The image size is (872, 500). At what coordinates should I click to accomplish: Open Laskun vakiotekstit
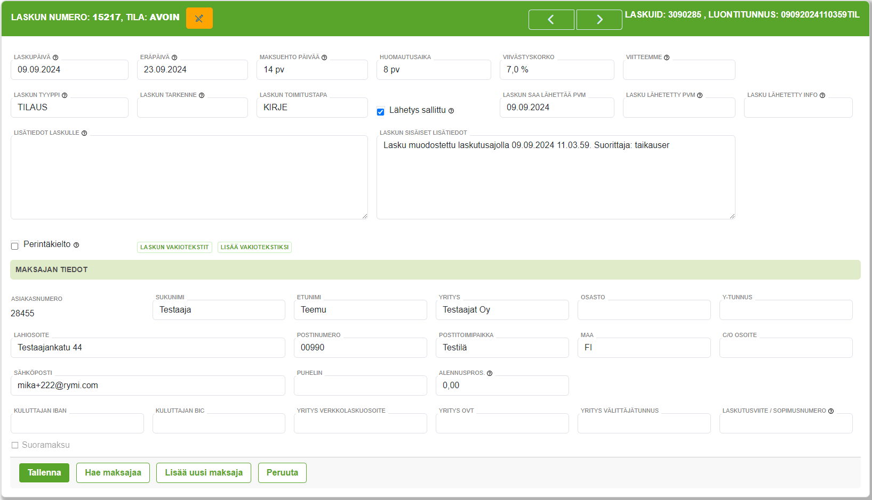click(174, 247)
